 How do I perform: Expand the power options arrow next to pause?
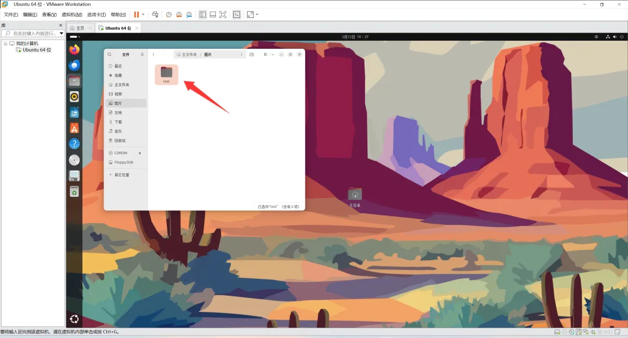[x=143, y=15]
